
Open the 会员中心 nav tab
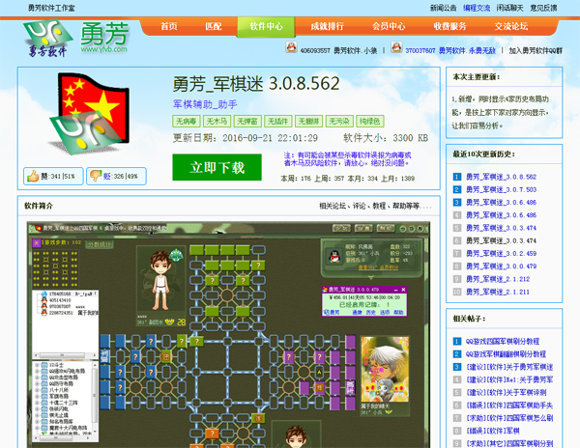[x=389, y=26]
